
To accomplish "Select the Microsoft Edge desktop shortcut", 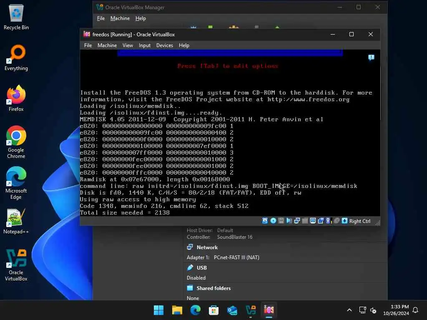I will 16,183.
